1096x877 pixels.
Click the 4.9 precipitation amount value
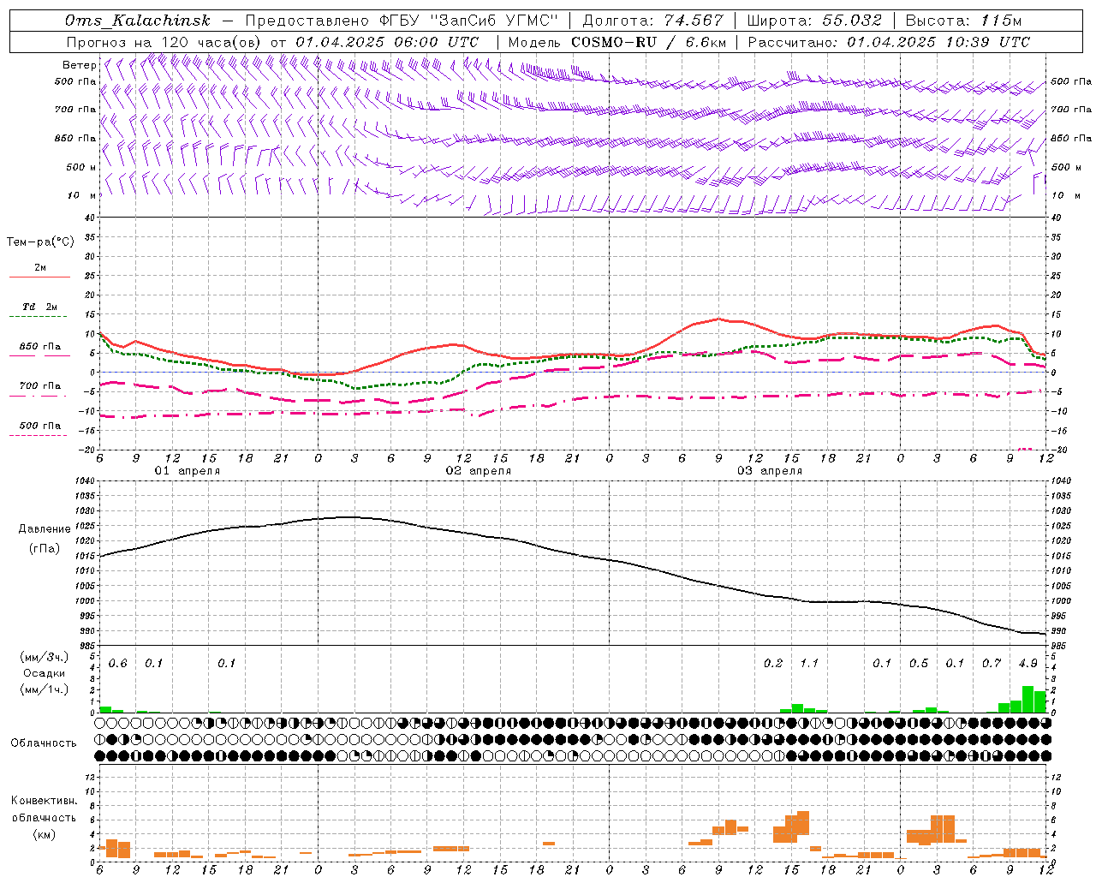click(x=1027, y=663)
